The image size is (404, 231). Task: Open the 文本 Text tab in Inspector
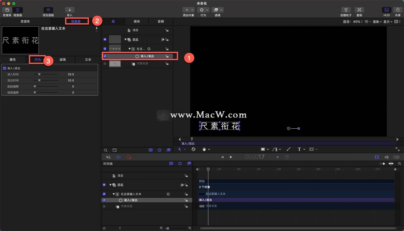tap(88, 60)
